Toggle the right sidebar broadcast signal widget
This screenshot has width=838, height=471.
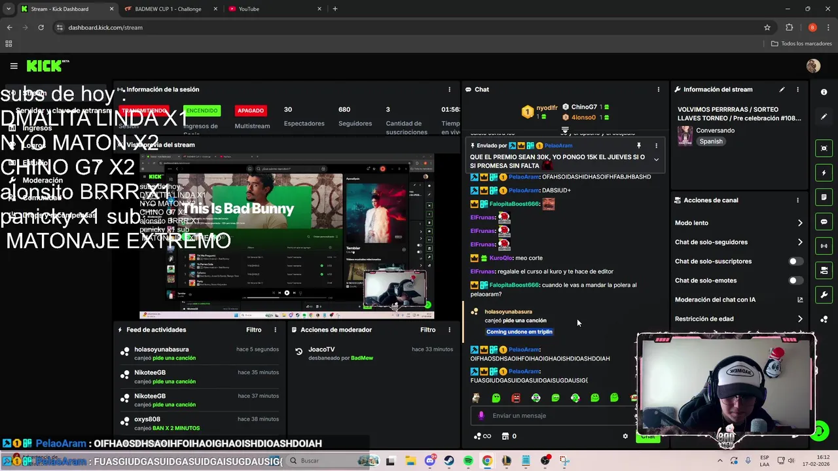tap(824, 246)
